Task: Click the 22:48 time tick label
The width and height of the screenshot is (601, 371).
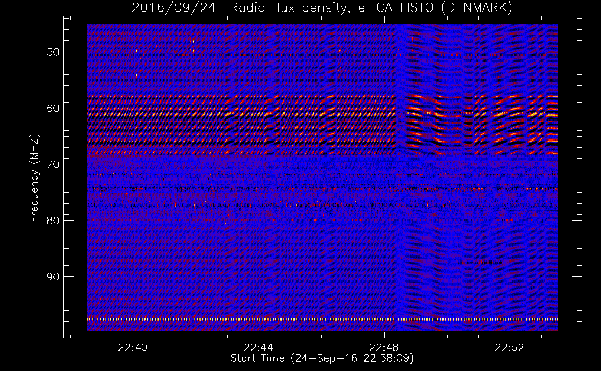Action: [x=384, y=348]
